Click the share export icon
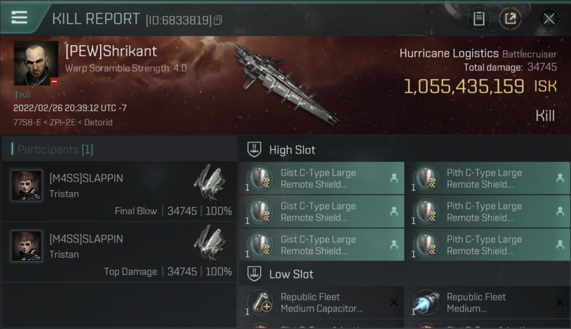571x329 pixels. point(510,19)
